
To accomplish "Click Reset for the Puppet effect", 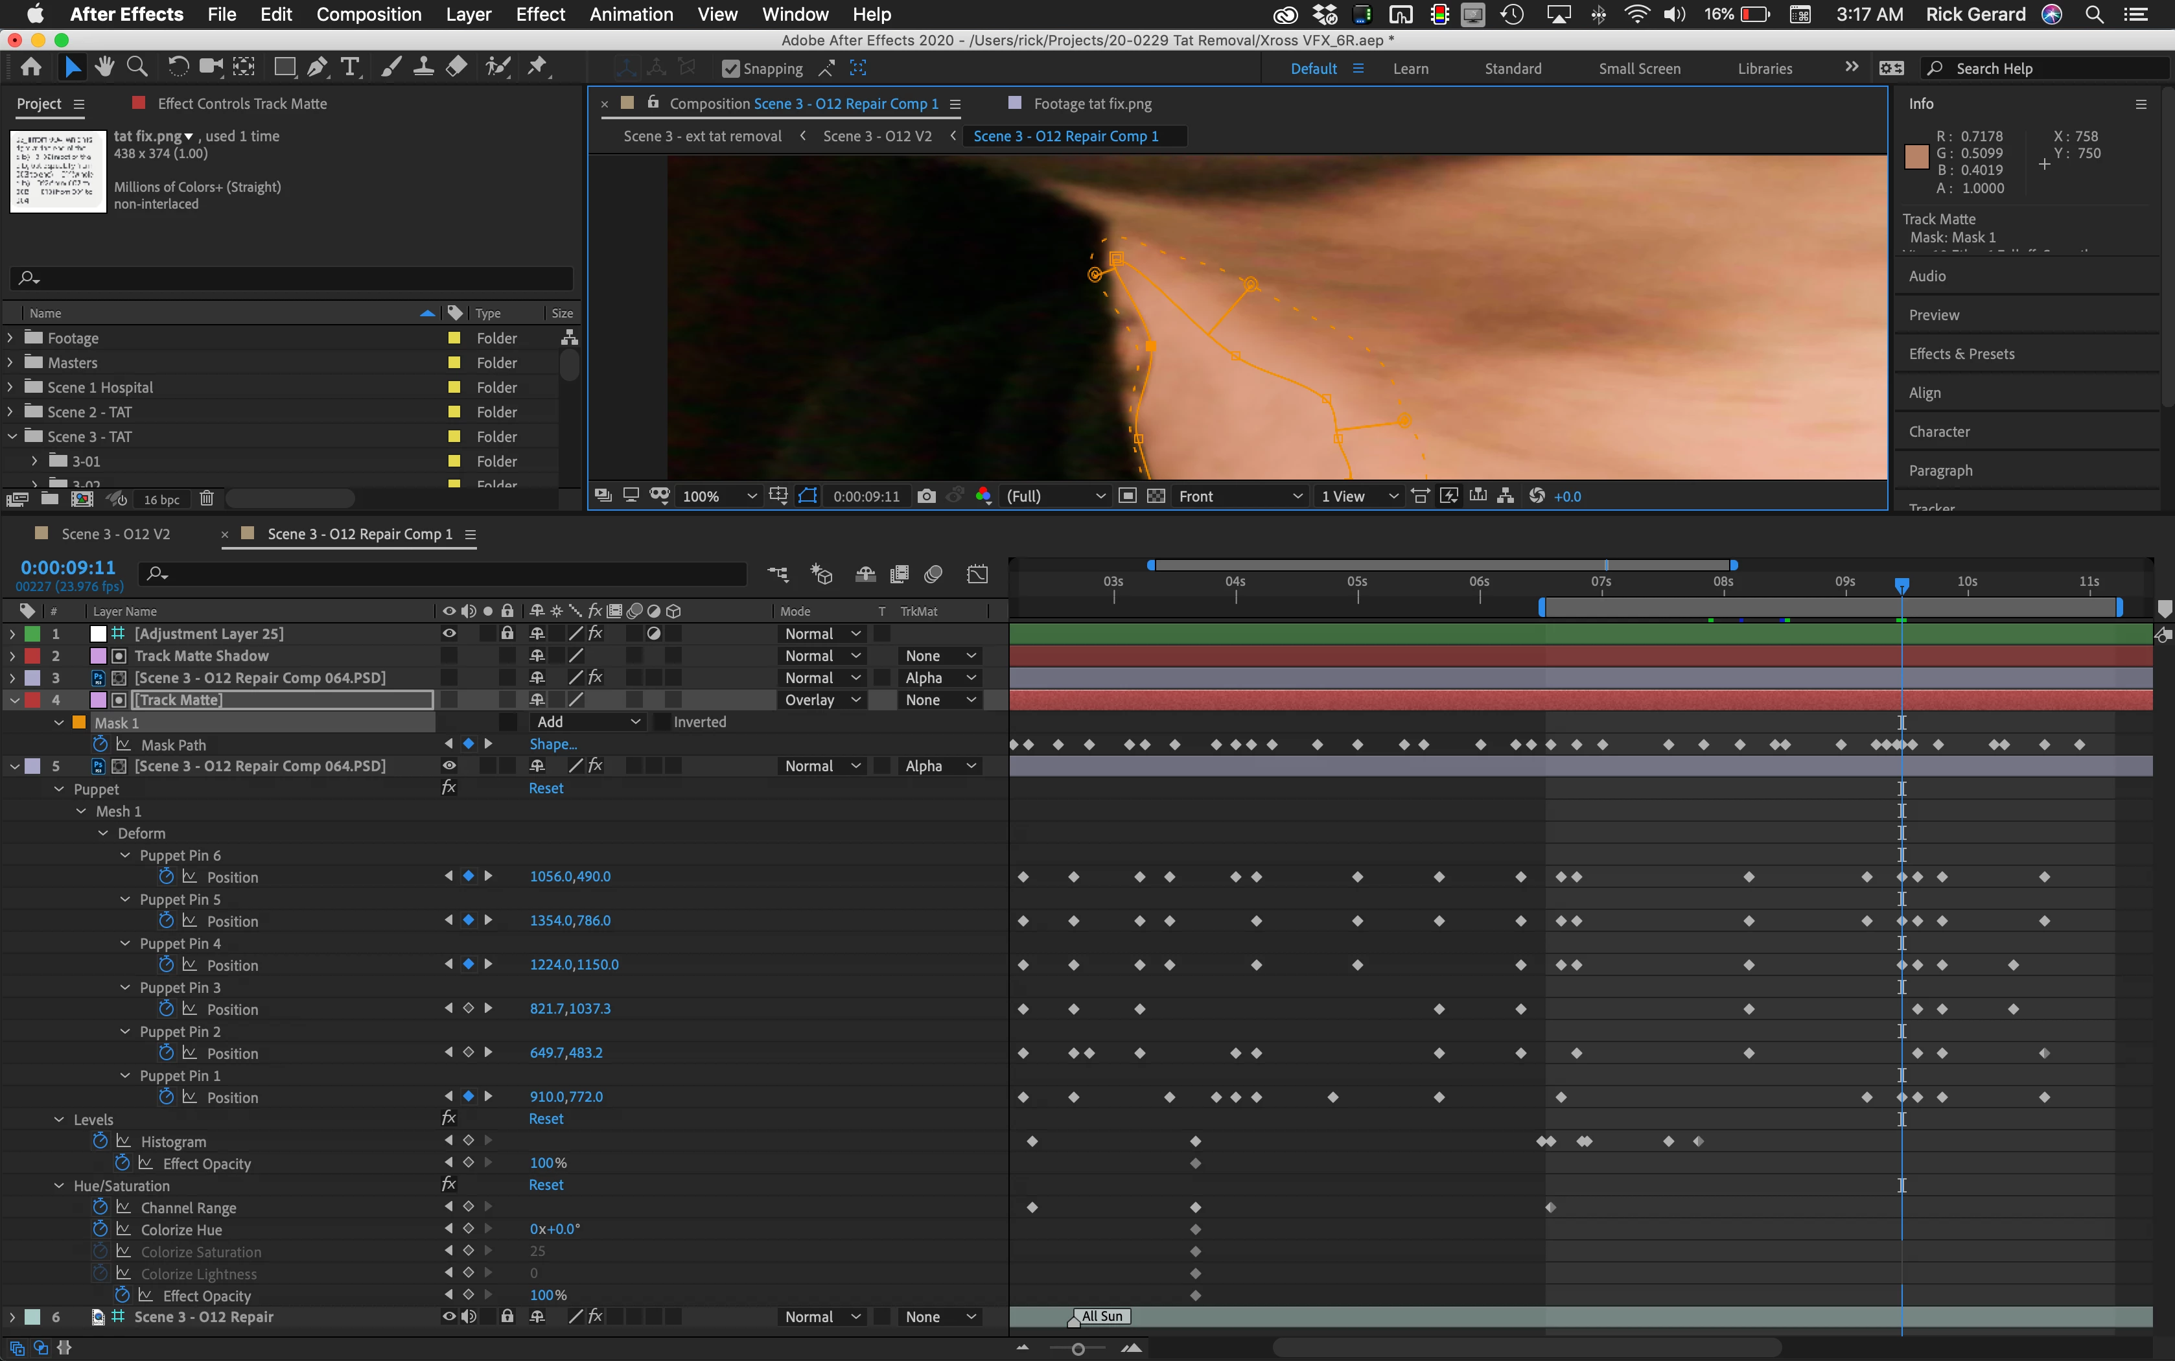I will click(545, 787).
